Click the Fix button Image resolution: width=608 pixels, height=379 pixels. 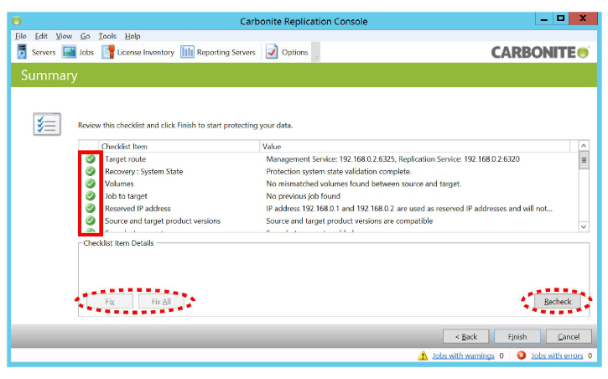click(x=110, y=302)
